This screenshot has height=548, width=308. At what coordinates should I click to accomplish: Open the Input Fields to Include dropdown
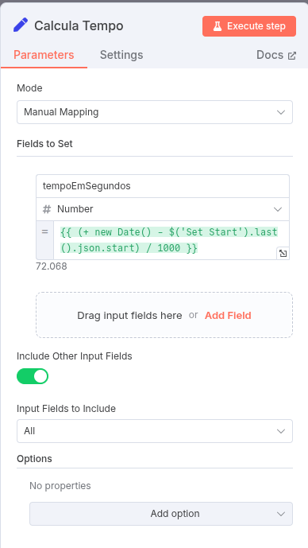point(155,431)
